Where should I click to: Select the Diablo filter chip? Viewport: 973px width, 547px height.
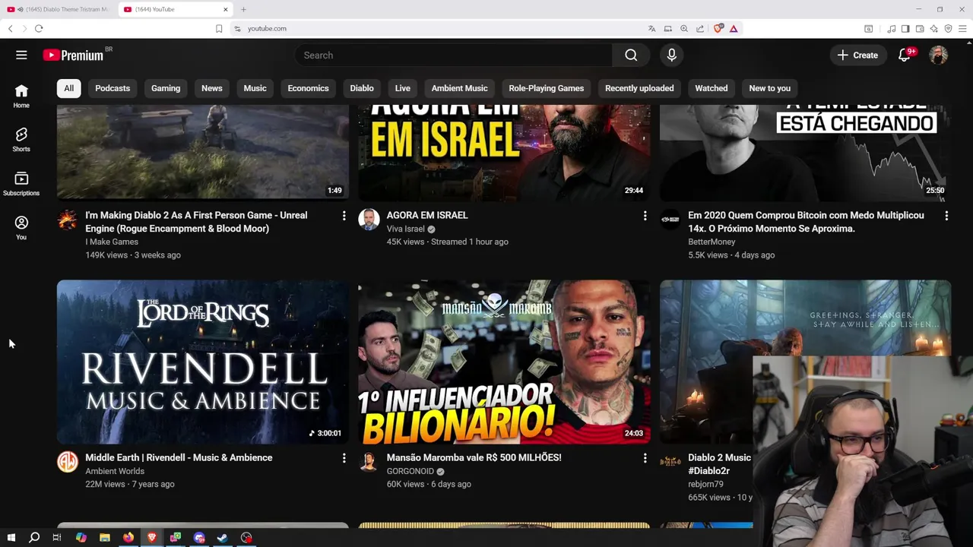[x=362, y=88]
